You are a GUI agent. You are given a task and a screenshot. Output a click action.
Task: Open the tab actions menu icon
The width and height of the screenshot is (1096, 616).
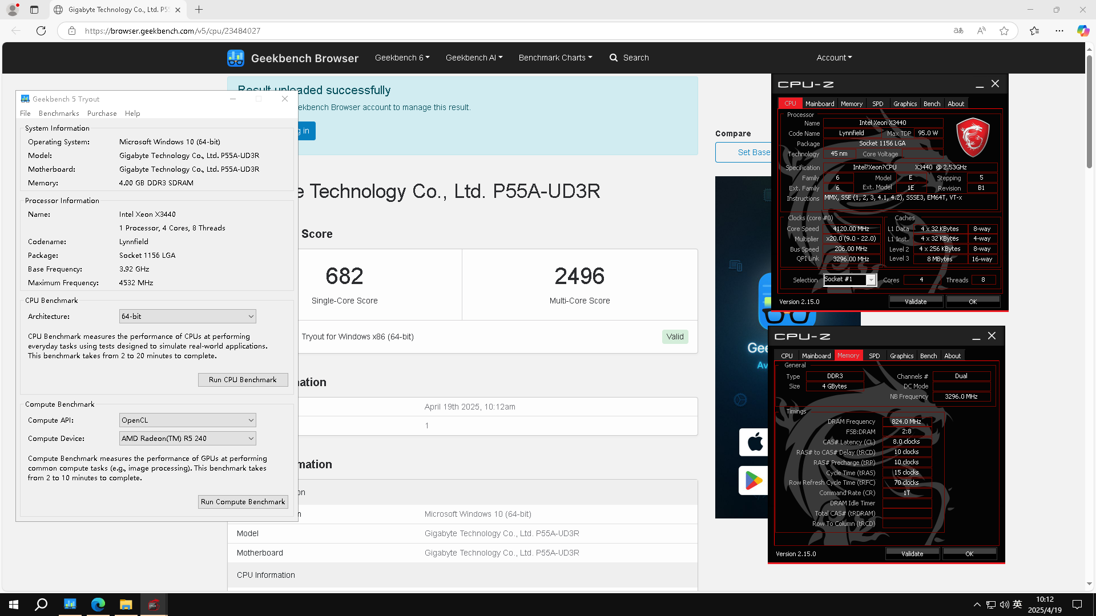coord(34,10)
